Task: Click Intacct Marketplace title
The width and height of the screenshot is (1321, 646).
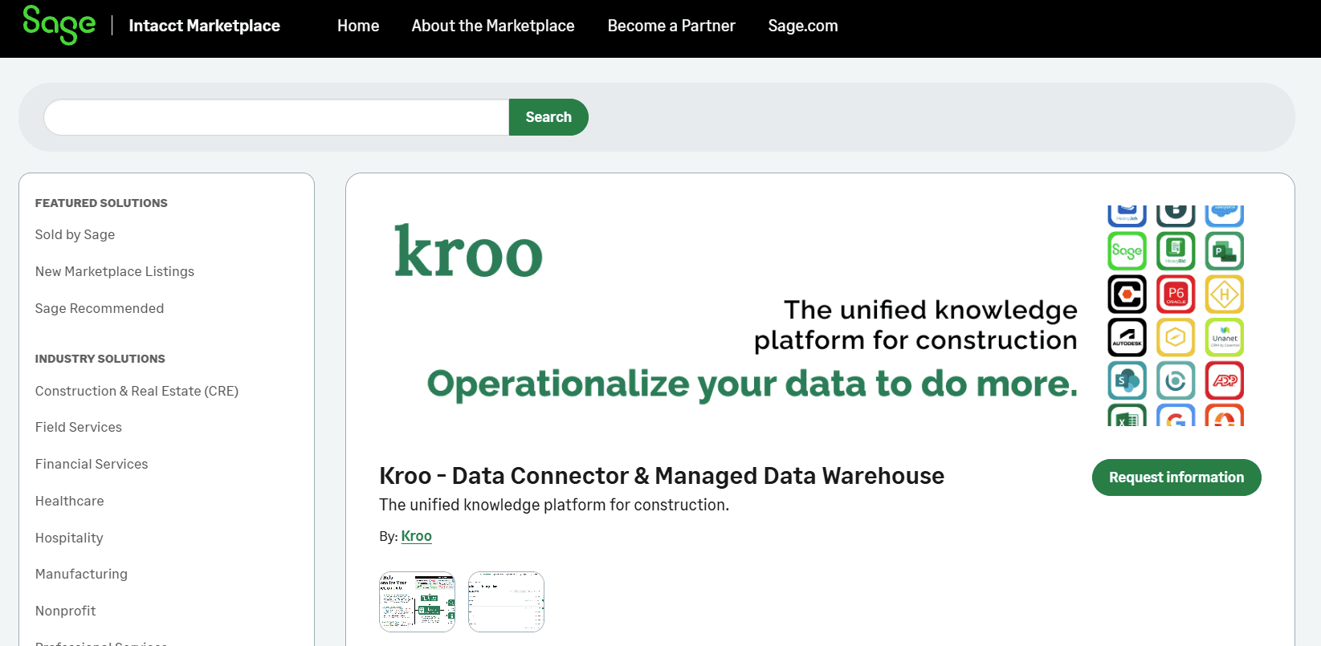Action: point(205,26)
